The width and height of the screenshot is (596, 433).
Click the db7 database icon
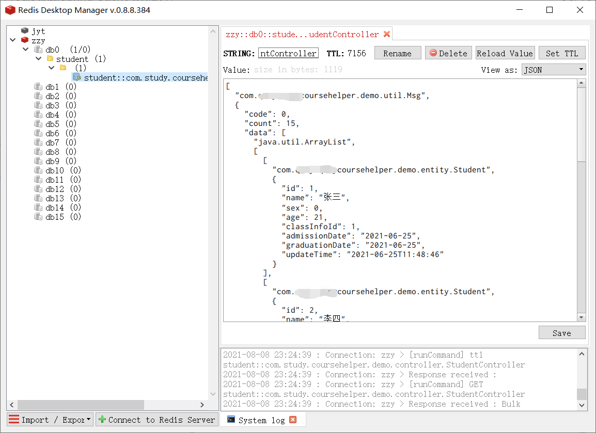(38, 142)
